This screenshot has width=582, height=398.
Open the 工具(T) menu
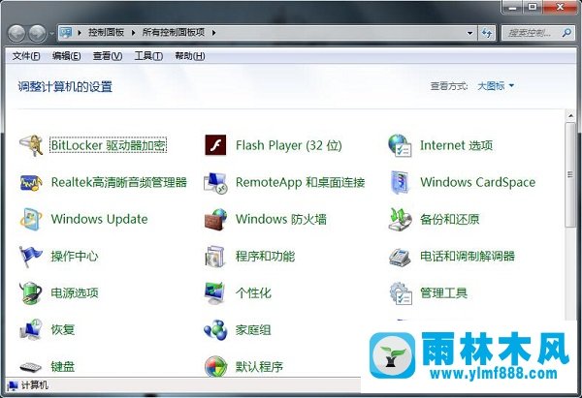[148, 56]
